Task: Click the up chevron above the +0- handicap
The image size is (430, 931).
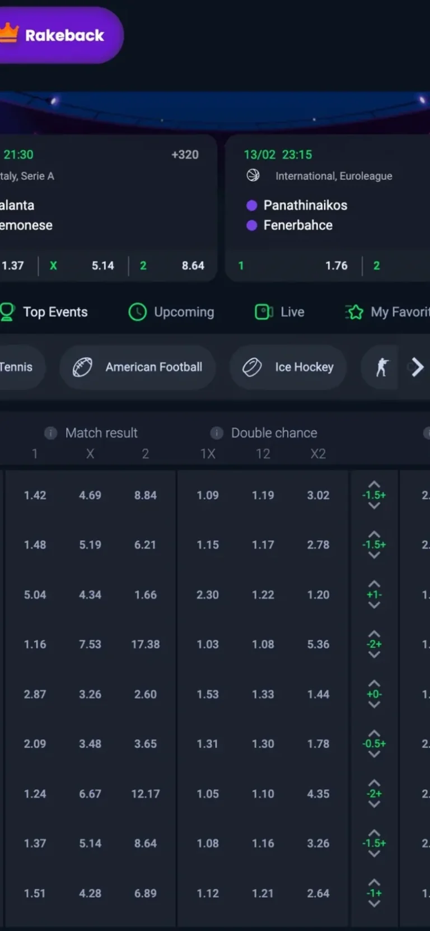Action: [374, 684]
